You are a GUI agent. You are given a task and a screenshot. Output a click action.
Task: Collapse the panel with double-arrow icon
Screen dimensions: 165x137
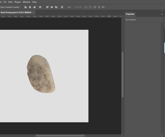tap(162, 11)
